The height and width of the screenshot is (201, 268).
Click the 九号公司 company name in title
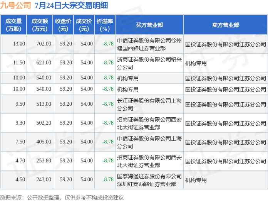click(15, 5)
